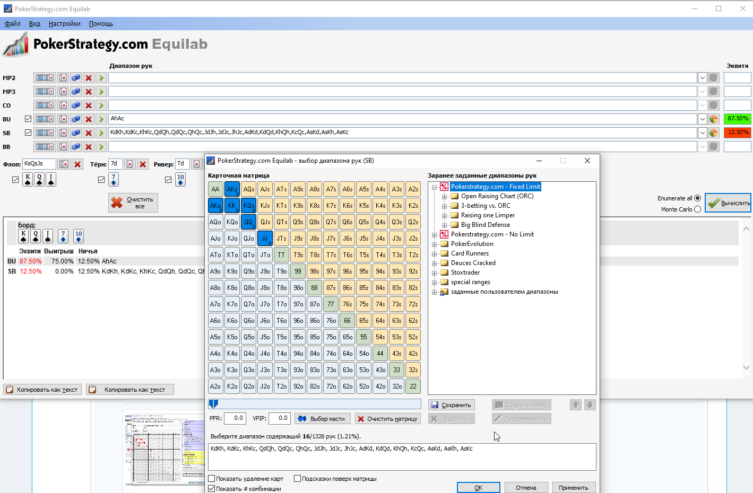Click the dice icon in BU row

click(x=76, y=119)
